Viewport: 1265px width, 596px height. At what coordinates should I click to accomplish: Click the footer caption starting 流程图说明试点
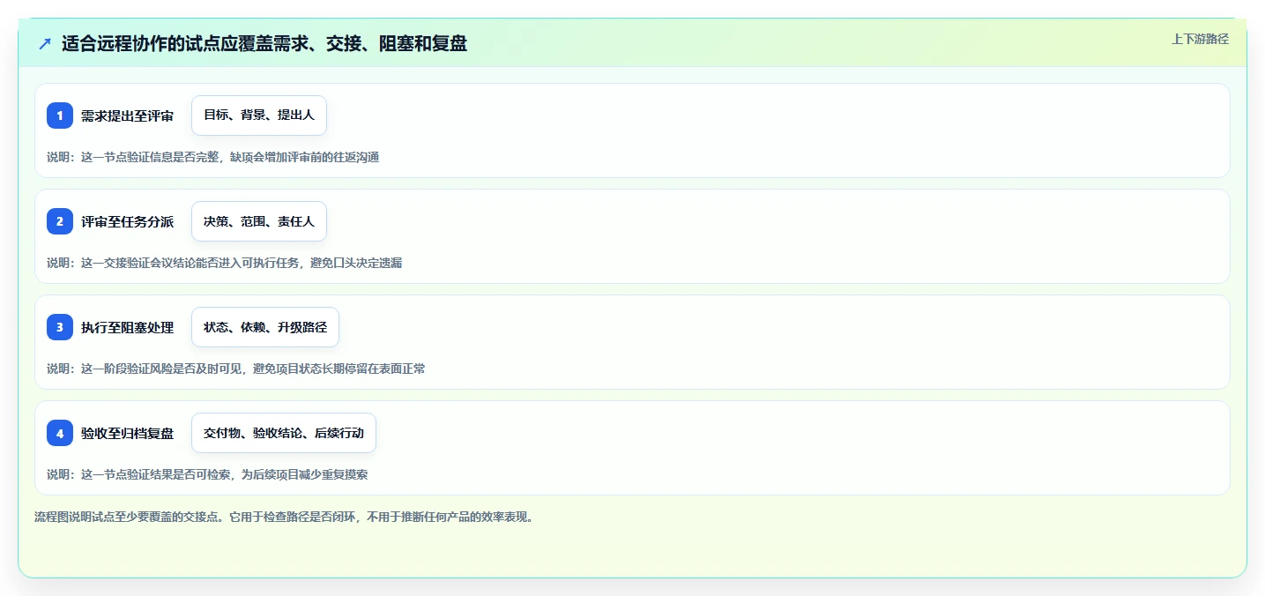click(284, 517)
